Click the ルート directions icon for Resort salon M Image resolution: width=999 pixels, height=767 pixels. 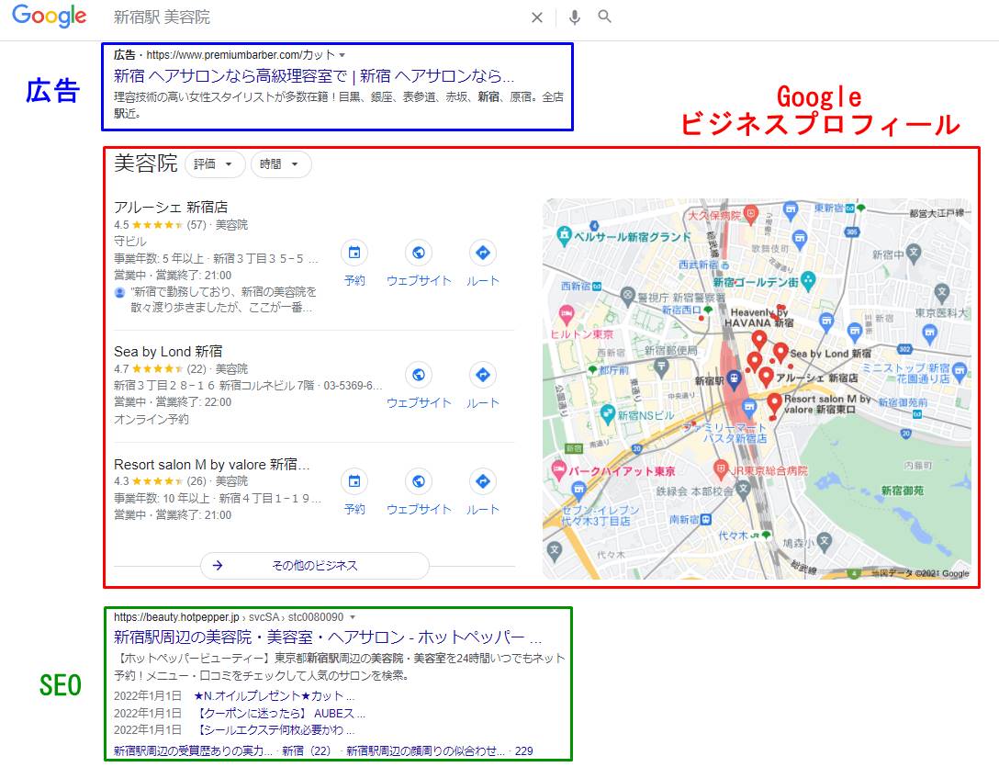click(x=482, y=481)
